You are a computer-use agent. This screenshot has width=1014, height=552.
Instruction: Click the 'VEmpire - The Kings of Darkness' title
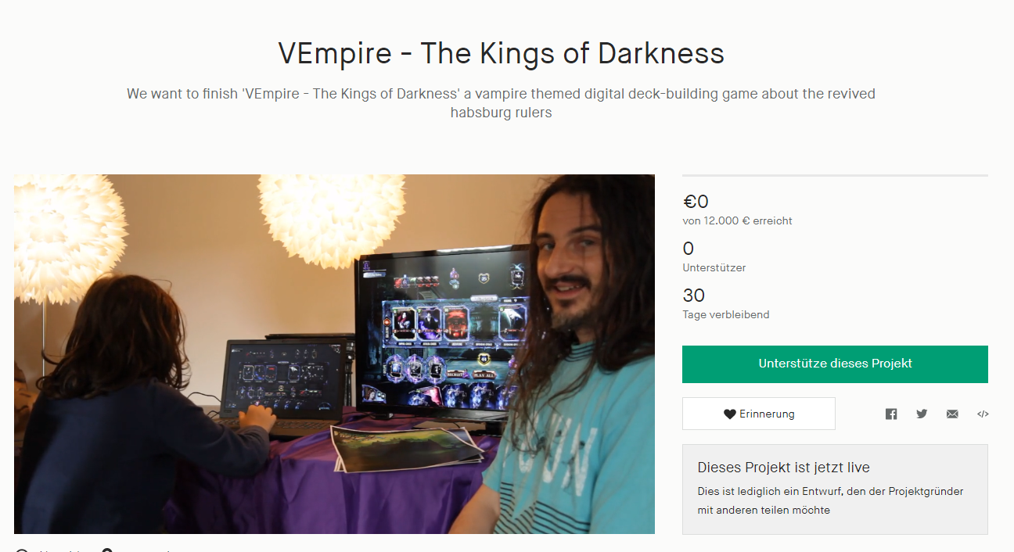(502, 53)
